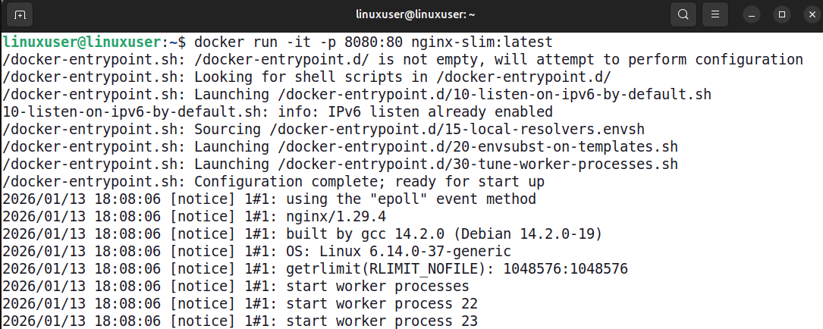Click the terminal search icon
823x329 pixels.
click(683, 14)
